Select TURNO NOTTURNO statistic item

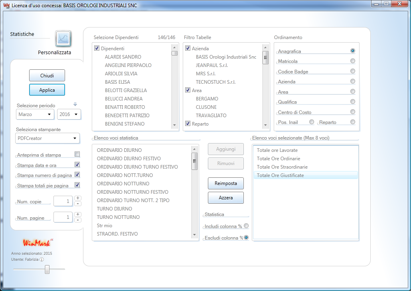[x=118, y=217]
